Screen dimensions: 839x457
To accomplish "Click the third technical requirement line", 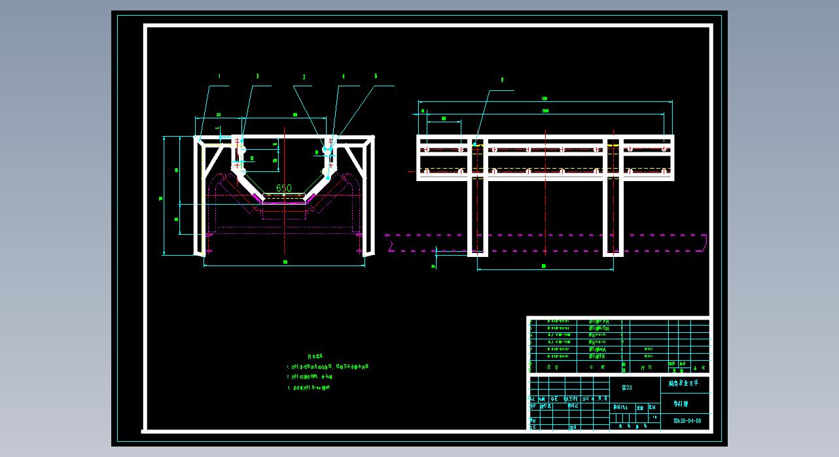I will click(x=309, y=388).
